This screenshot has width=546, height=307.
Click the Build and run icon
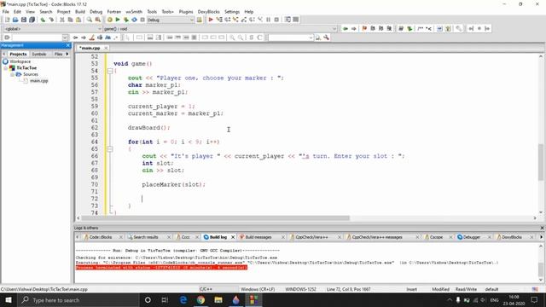tap(126, 20)
